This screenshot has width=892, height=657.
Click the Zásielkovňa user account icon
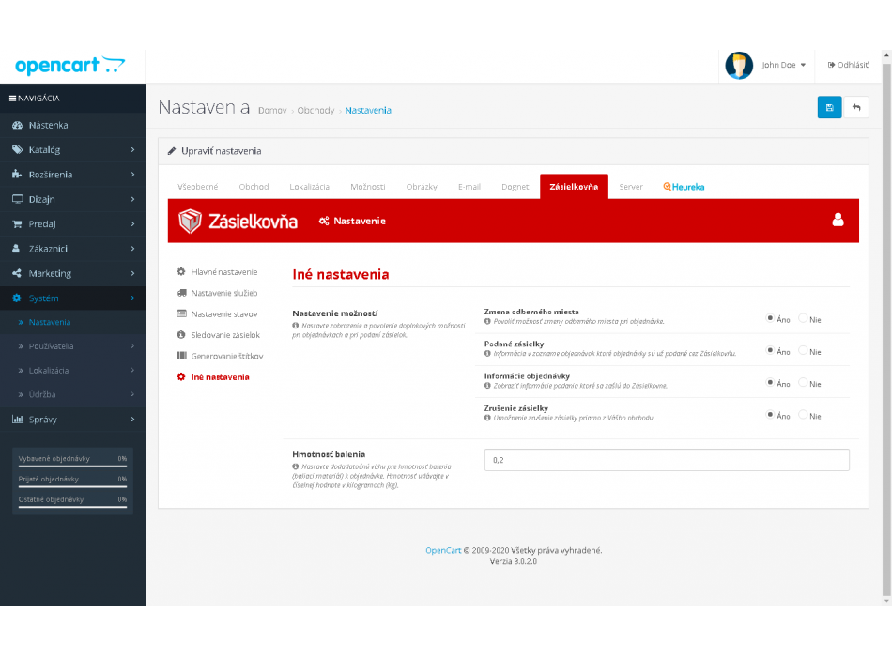pos(838,220)
